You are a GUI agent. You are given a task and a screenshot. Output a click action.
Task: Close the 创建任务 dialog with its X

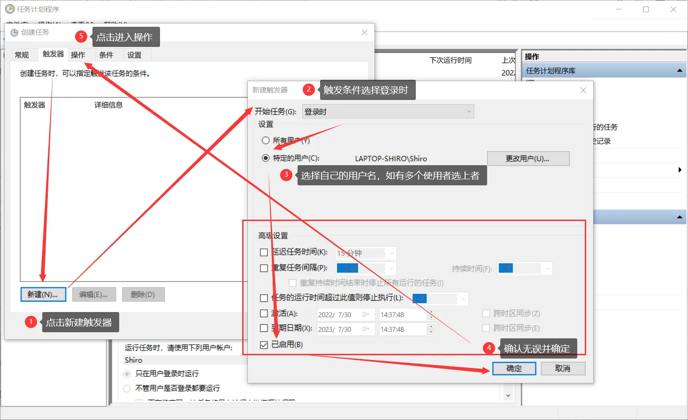tap(365, 32)
